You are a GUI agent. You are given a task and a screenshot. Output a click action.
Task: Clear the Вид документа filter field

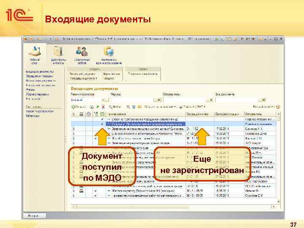coord(263,100)
